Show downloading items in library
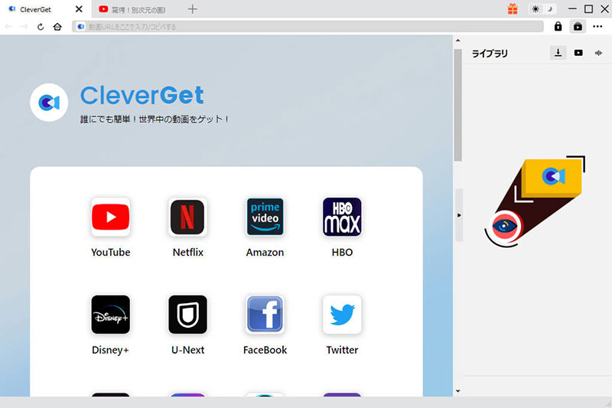612x408 pixels. [558, 53]
